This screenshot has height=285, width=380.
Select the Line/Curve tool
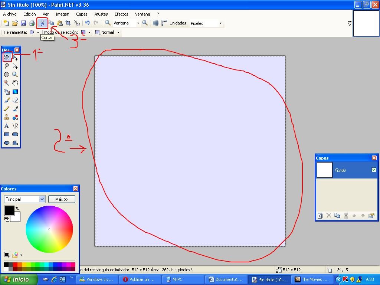15,126
